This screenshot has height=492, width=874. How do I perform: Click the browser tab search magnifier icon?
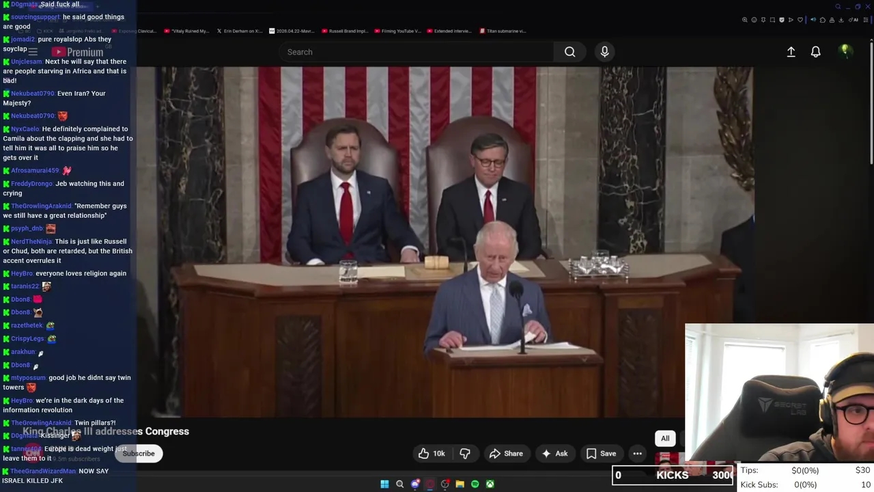pyautogui.click(x=838, y=7)
